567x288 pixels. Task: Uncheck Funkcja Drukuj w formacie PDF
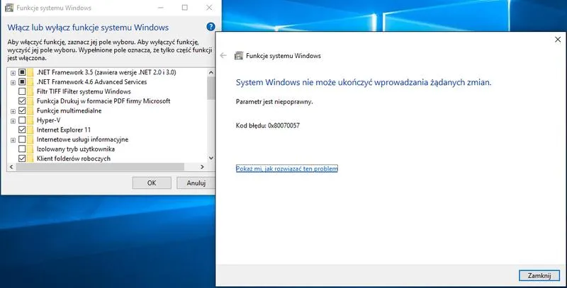[22, 100]
